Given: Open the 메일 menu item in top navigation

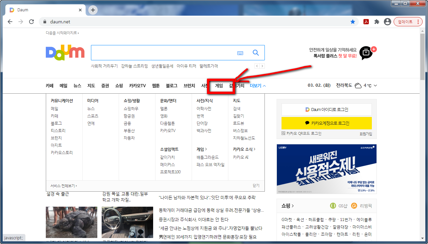Looking at the screenshot, I should pyautogui.click(x=64, y=86).
